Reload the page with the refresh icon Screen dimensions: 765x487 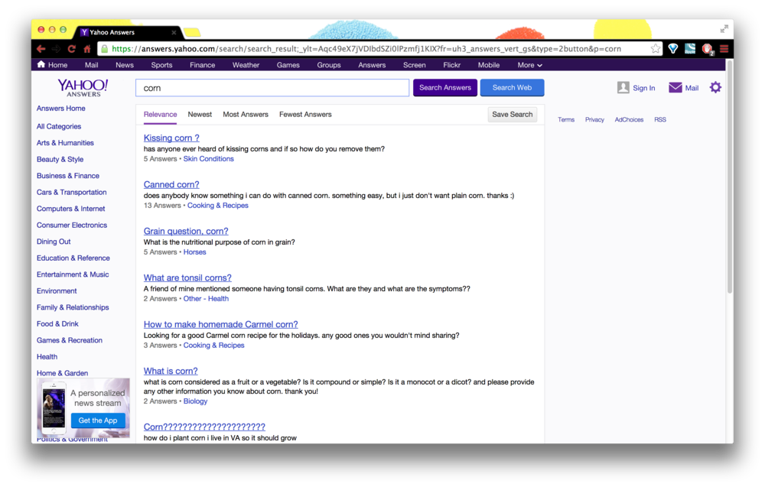(x=72, y=49)
